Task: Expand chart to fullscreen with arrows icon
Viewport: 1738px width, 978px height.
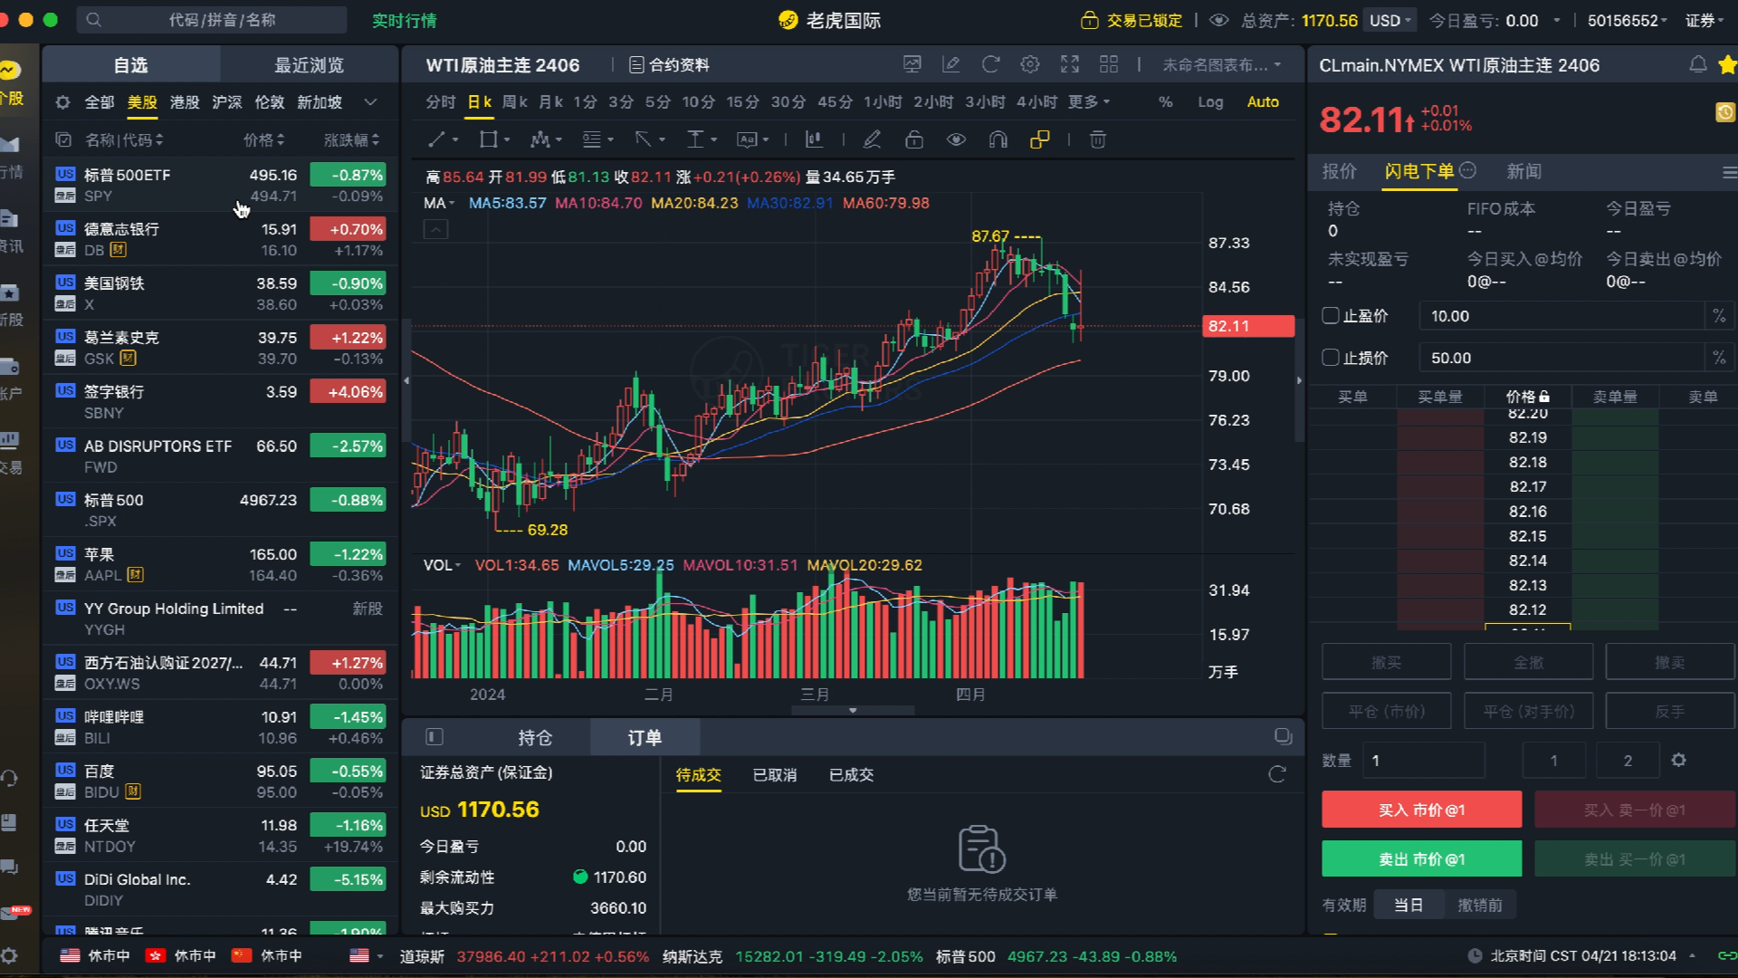Action: click(1069, 64)
